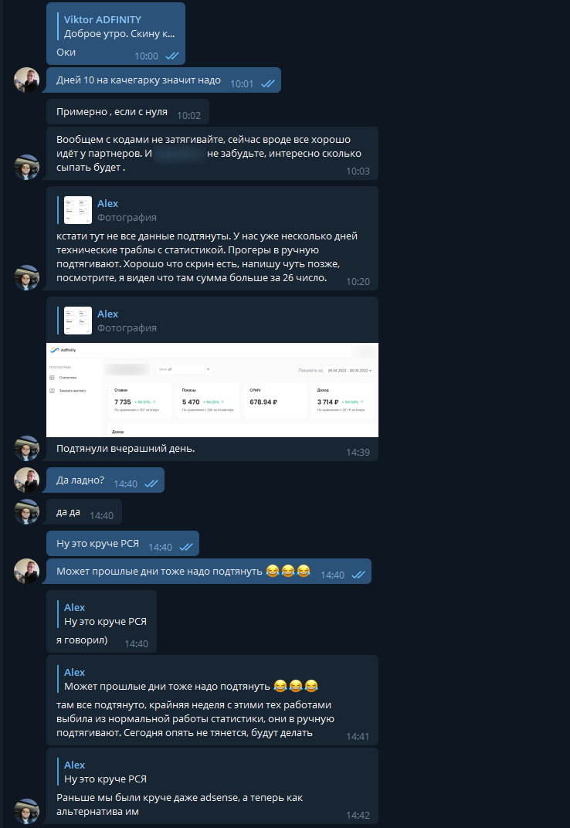Click avatar beside "Может прошлые дни тоже надо подтянуть"
Image resolution: width=570 pixels, height=828 pixels.
[26, 572]
